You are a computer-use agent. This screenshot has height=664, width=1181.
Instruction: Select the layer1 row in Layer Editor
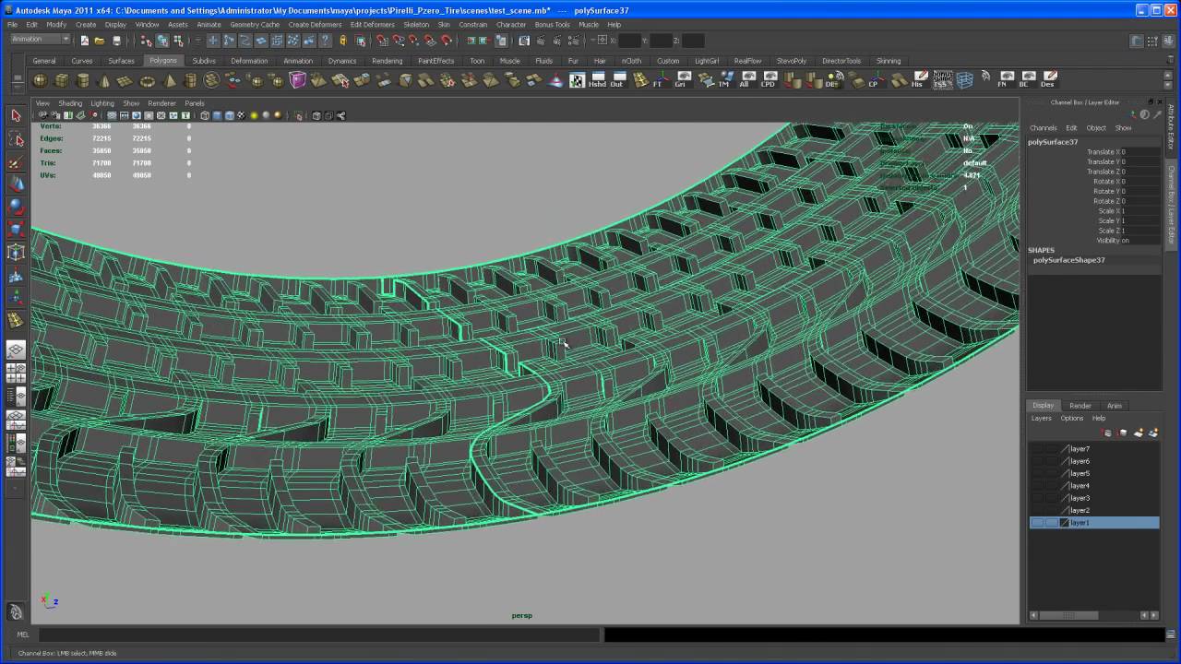point(1094,523)
